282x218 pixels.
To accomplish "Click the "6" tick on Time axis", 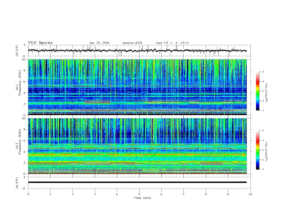I will tap(161, 194).
